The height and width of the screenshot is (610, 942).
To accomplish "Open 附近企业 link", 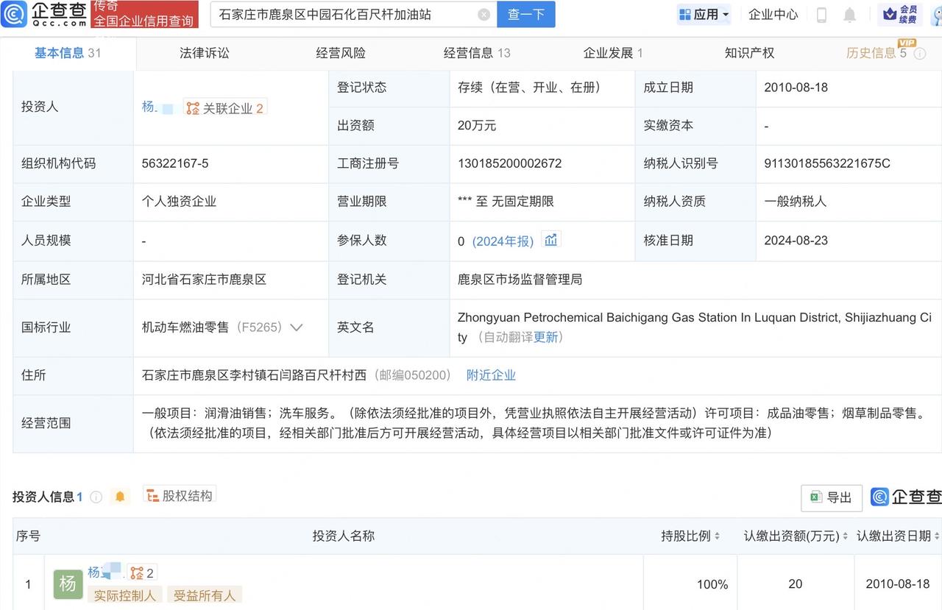I will [491, 375].
